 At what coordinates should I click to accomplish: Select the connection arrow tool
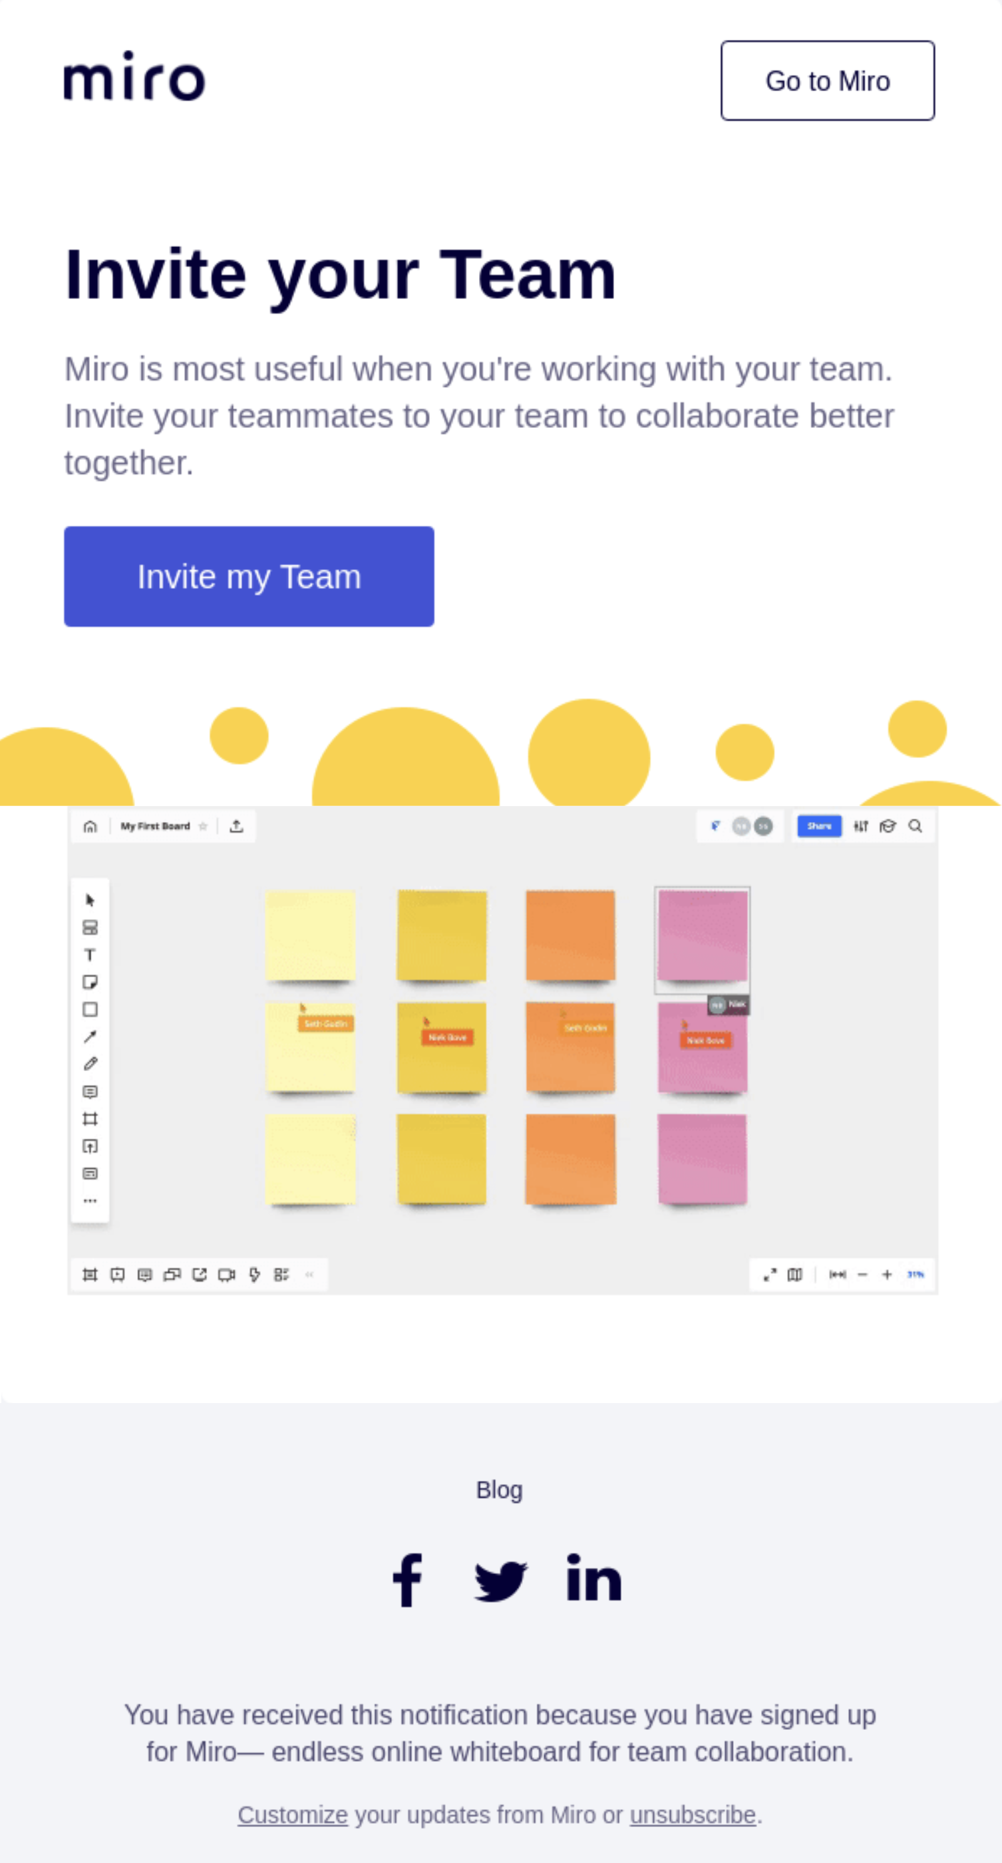[x=90, y=1034]
